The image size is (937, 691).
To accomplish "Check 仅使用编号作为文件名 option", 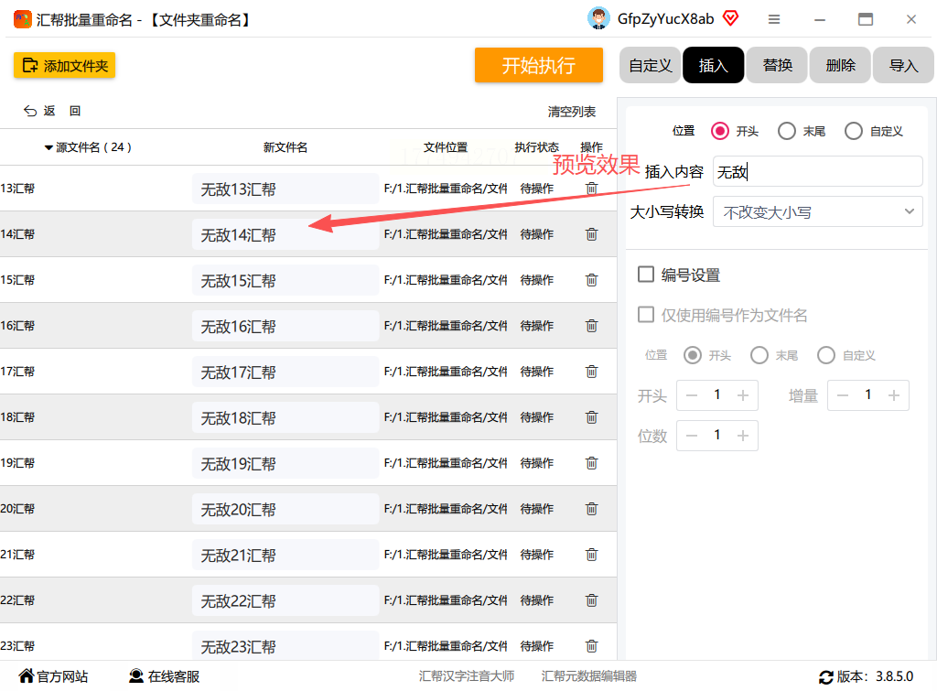I will pos(646,315).
